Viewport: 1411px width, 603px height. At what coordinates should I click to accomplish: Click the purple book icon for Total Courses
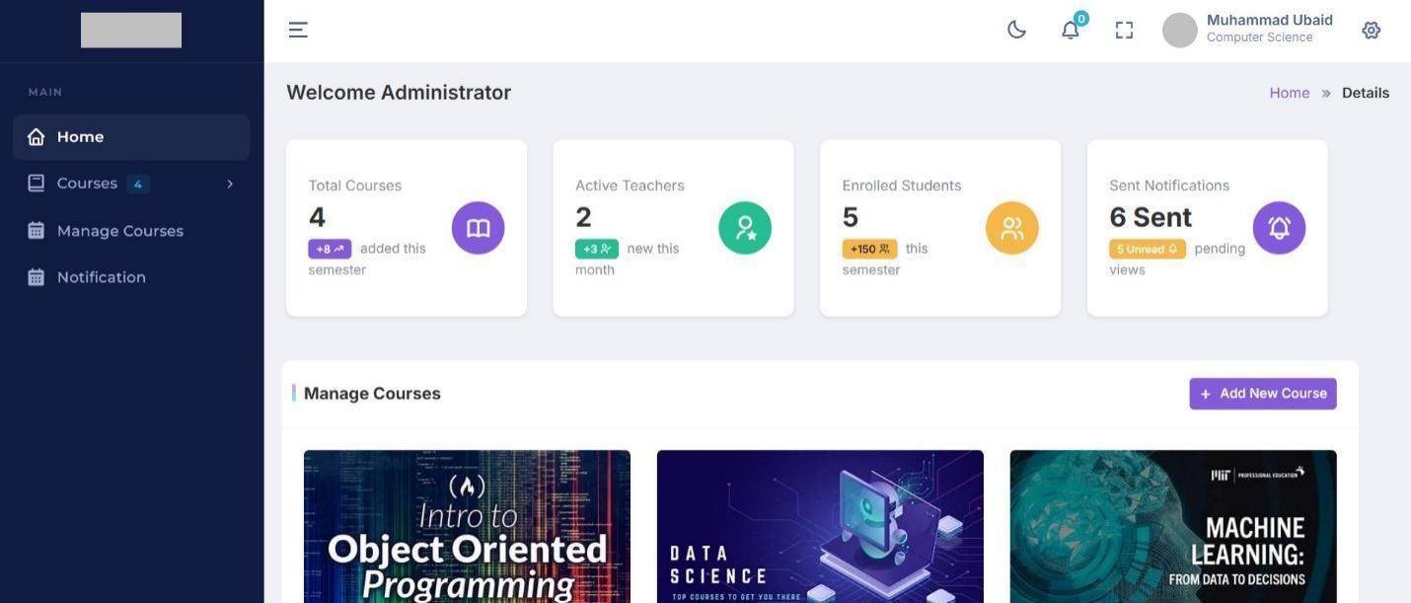pos(479,228)
